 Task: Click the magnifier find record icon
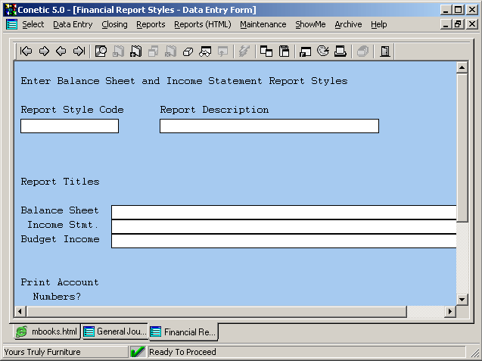[101, 51]
